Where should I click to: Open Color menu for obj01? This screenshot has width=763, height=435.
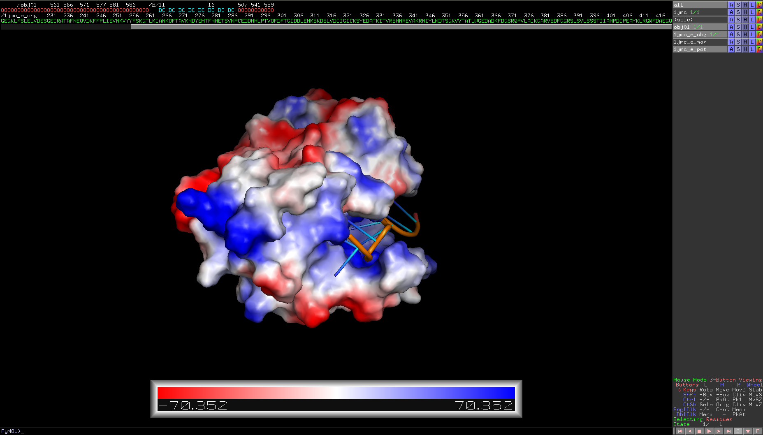(x=759, y=27)
